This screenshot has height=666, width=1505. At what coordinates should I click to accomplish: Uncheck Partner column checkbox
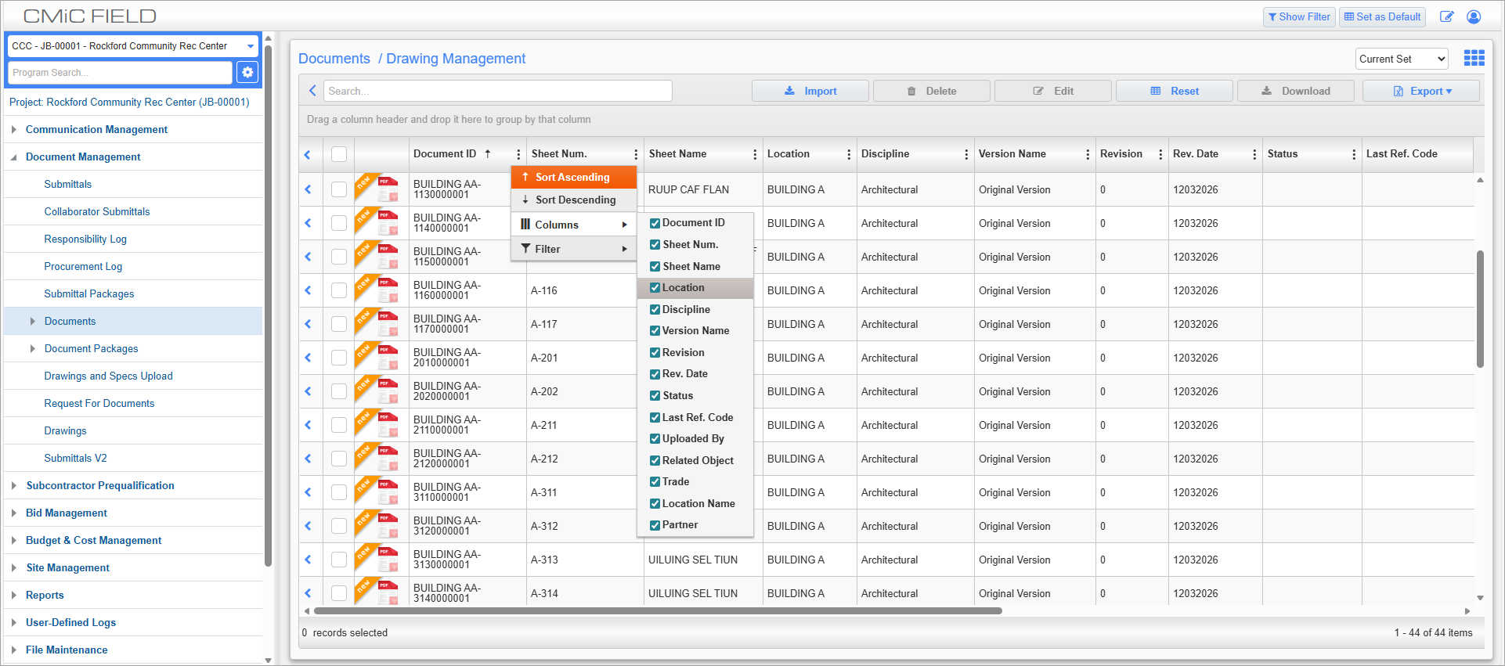655,525
